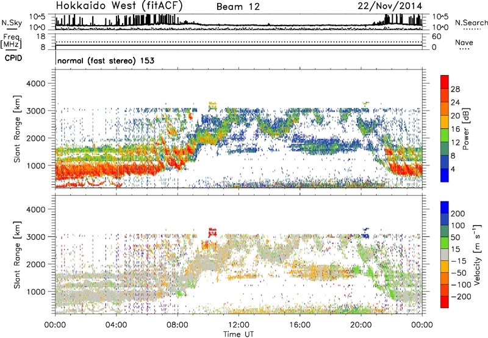Click the '200' value on the Velocity colorbar
This screenshot has width=488, height=338.
pyautogui.click(x=458, y=214)
